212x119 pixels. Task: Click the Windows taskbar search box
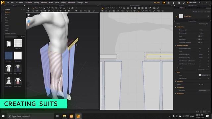[30, 116]
